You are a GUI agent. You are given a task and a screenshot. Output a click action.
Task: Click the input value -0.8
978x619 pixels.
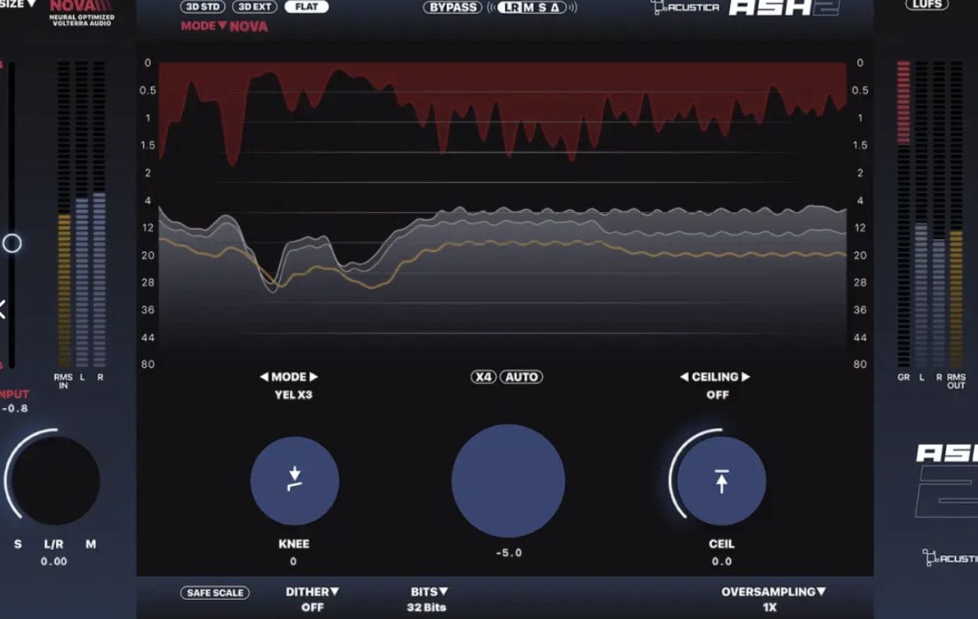(x=15, y=408)
